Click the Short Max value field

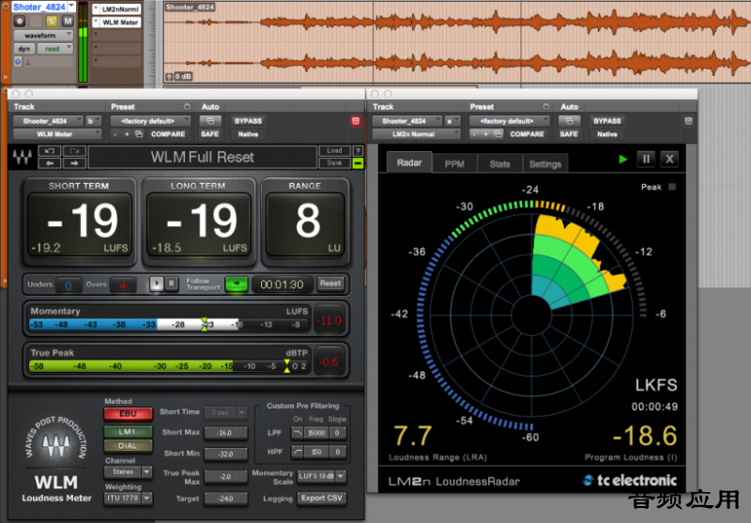(x=225, y=433)
